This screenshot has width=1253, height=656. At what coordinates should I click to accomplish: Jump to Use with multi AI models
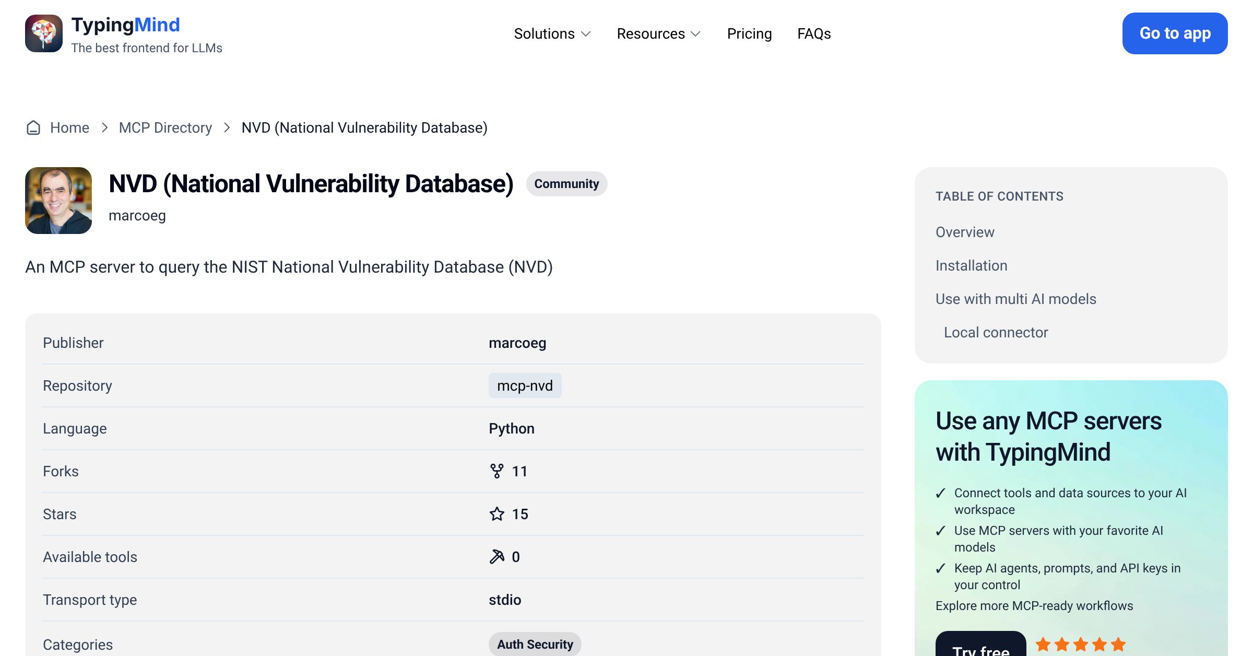[1015, 299]
